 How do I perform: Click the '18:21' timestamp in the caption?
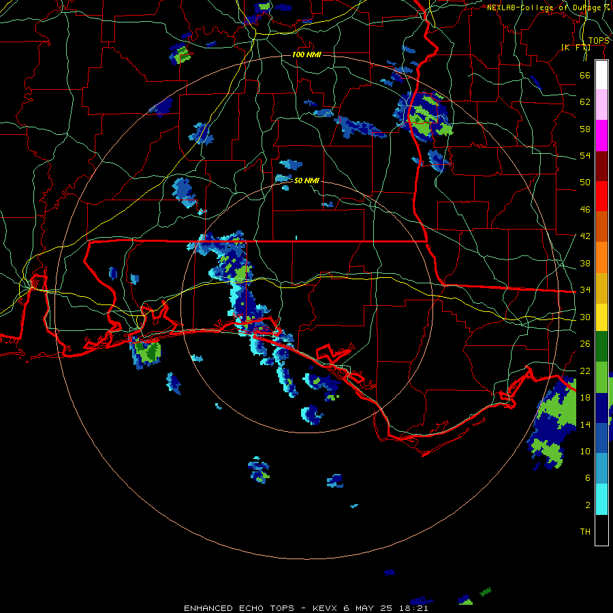coord(413,608)
